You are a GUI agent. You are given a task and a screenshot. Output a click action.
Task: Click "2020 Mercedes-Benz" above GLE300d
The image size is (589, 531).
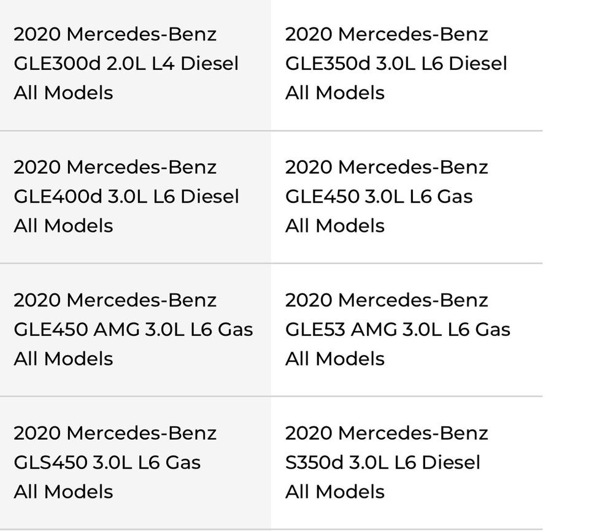pos(115,34)
